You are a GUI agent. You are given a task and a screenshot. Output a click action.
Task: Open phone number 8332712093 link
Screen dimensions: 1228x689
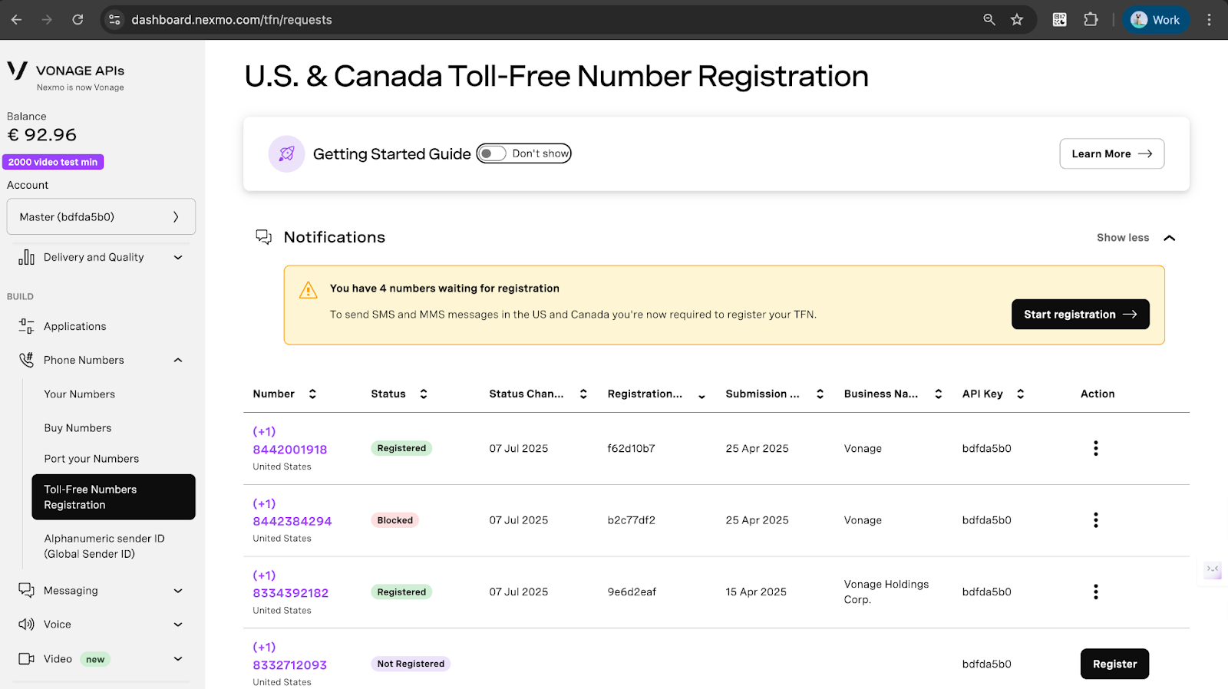(289, 665)
